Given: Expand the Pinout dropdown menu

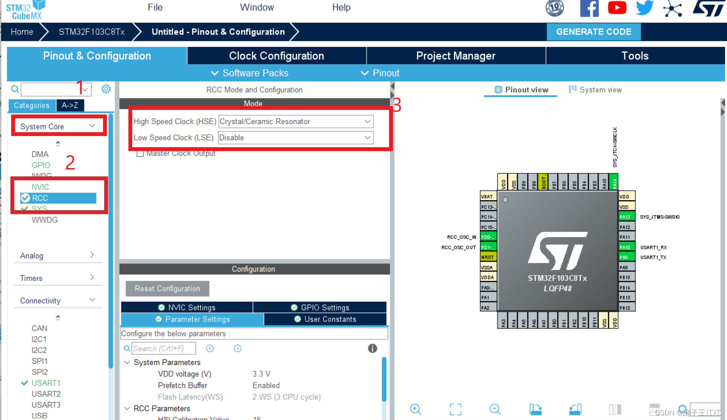Looking at the screenshot, I should [380, 73].
